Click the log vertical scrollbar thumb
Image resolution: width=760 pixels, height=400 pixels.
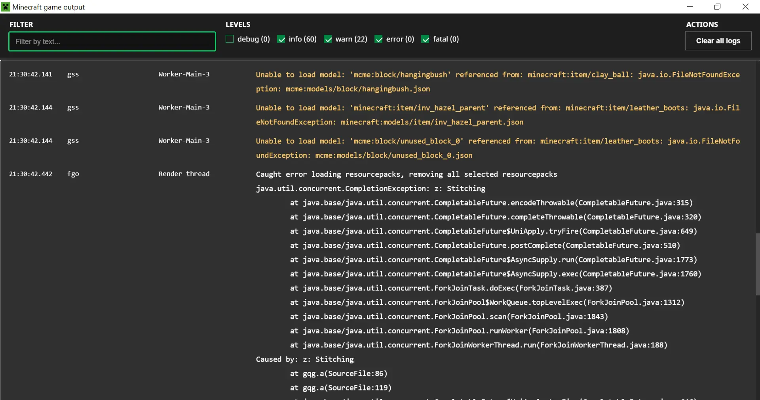pyautogui.click(x=758, y=264)
